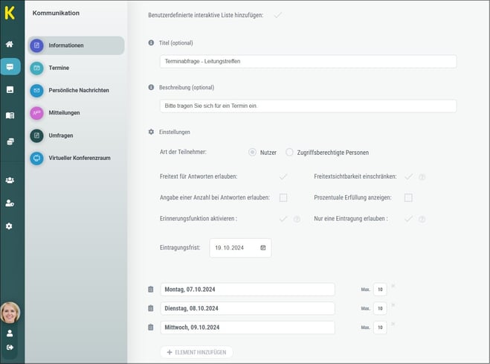Open help icon beside Nur eine Eintragung
Image resolution: width=490 pixels, height=364 pixels.
tap(422, 219)
